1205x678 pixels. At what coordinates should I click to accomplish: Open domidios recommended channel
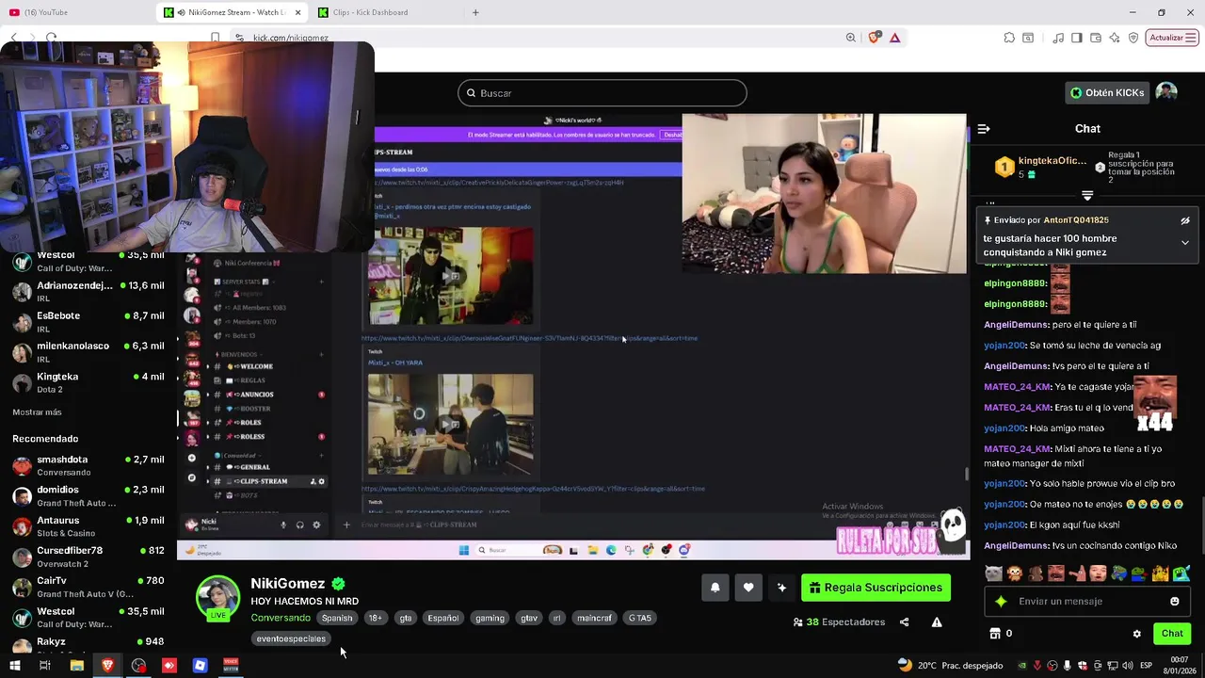tap(89, 496)
